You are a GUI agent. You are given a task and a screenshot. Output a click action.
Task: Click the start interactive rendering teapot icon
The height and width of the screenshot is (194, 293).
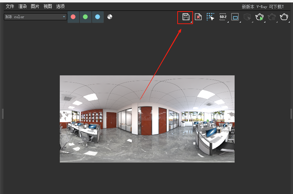259,17
